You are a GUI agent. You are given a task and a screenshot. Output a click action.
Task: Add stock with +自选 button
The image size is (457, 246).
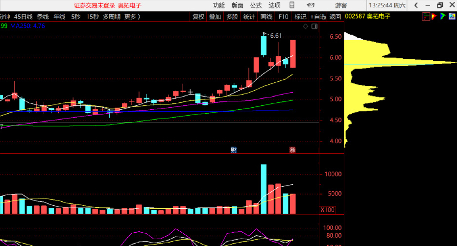tap(318, 17)
